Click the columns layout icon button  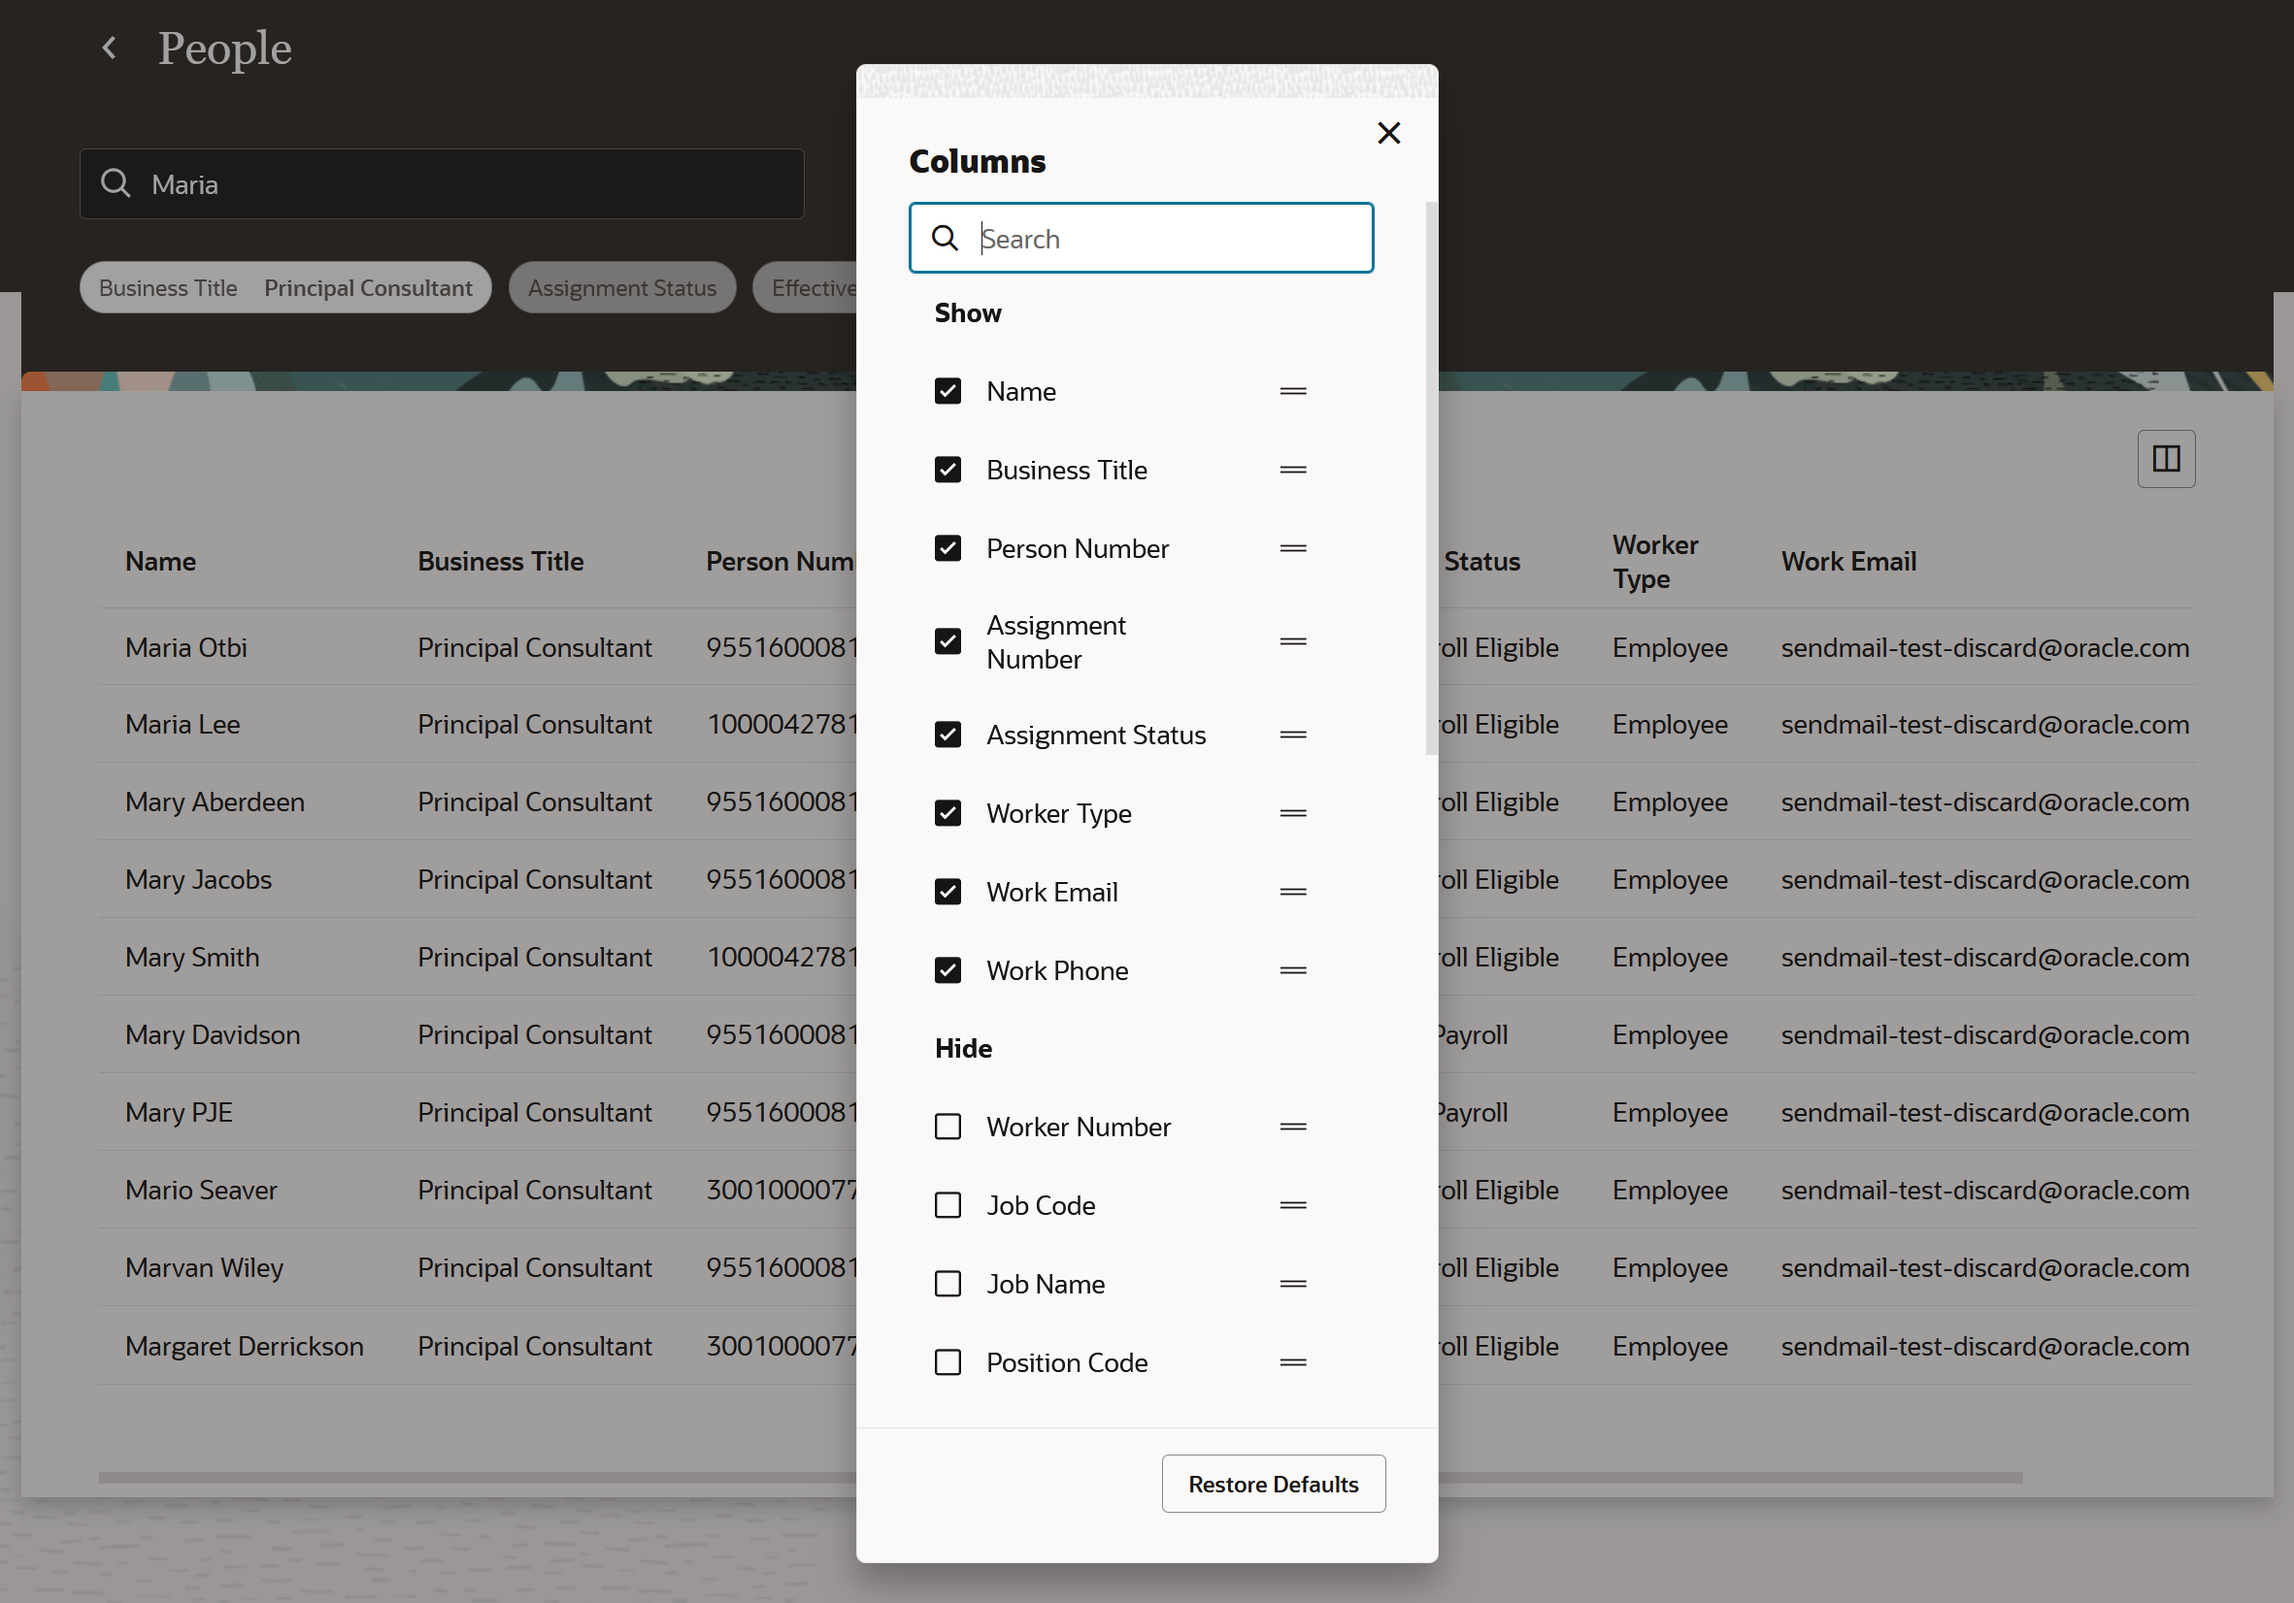[x=2165, y=458]
